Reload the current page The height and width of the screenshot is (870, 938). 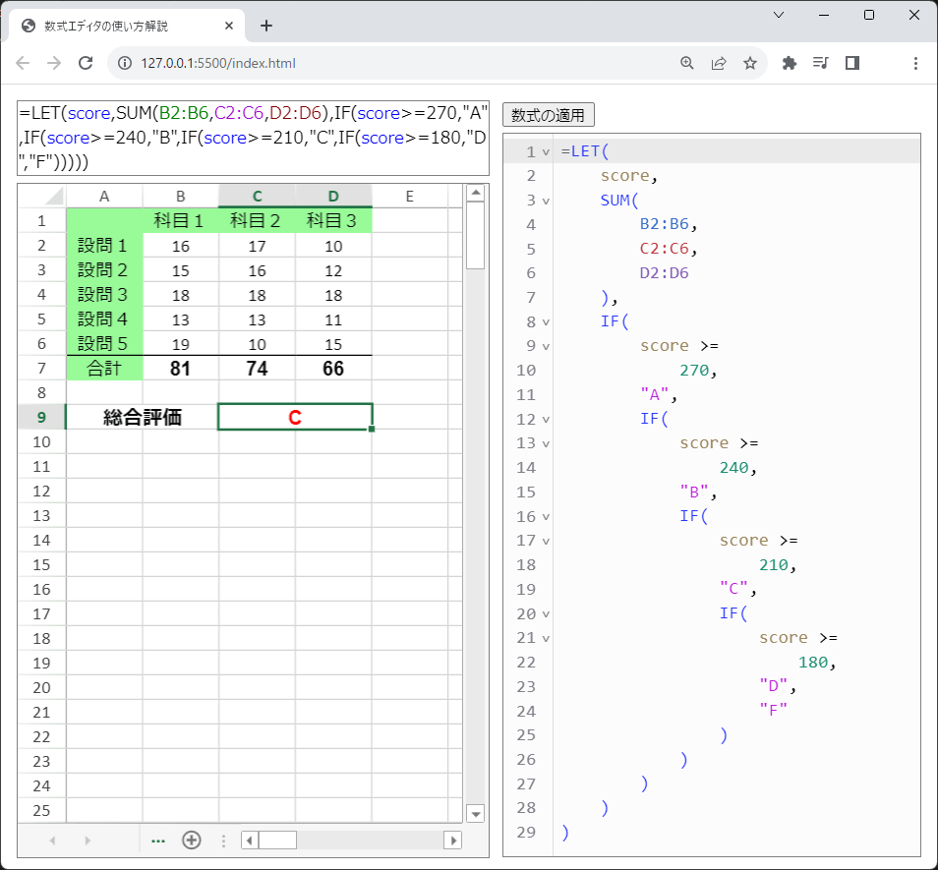coord(86,61)
